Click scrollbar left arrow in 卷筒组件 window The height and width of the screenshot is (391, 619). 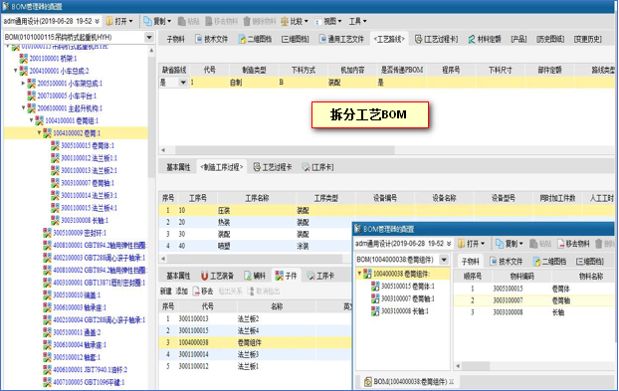pos(458,366)
